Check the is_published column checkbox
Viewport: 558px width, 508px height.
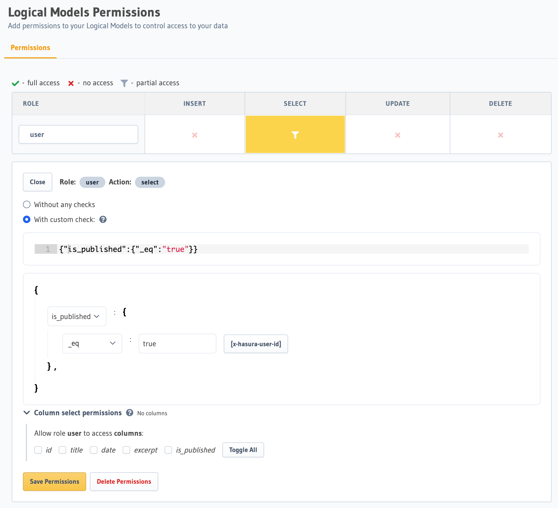[x=168, y=450]
